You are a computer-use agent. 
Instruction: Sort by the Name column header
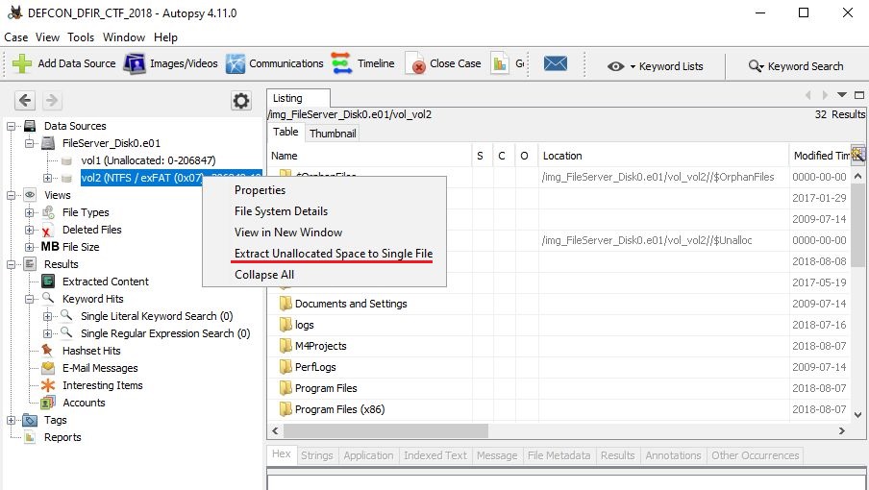[x=370, y=156]
